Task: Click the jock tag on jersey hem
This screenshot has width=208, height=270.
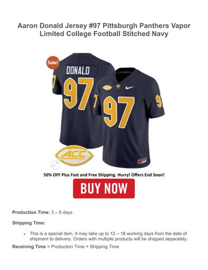Action: point(142,161)
